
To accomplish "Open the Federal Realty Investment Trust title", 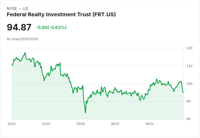I will 61,15.
